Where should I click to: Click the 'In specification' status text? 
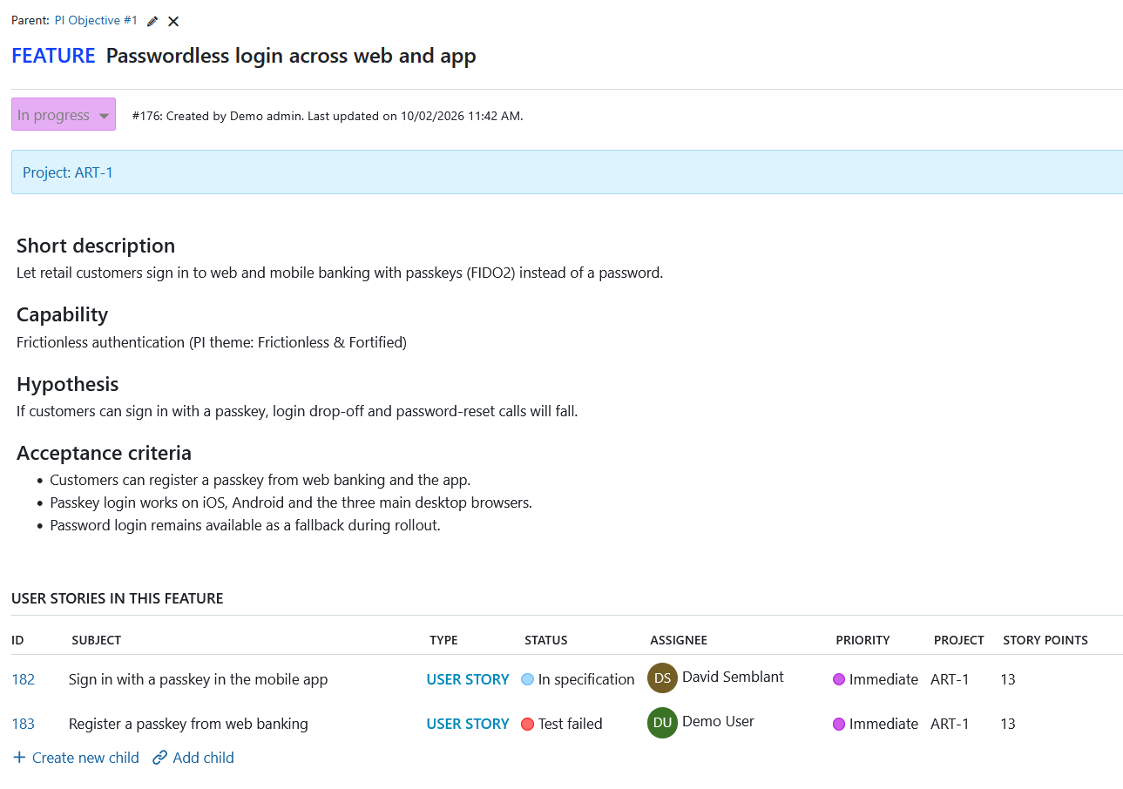tap(586, 679)
